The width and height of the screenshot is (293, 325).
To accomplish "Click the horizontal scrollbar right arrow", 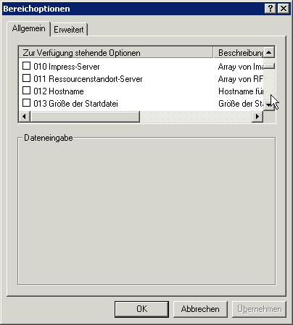I will [257, 117].
